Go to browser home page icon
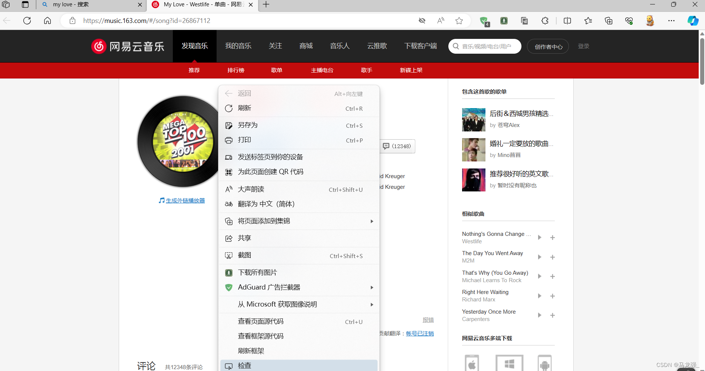The height and width of the screenshot is (371, 705). click(x=47, y=20)
